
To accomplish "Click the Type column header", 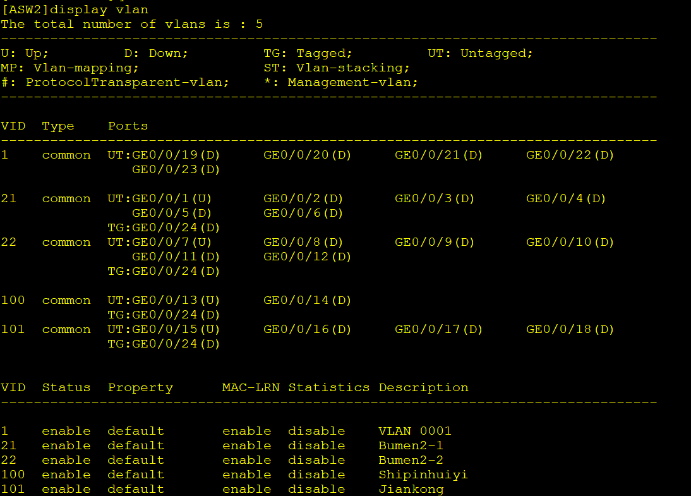I will [57, 126].
